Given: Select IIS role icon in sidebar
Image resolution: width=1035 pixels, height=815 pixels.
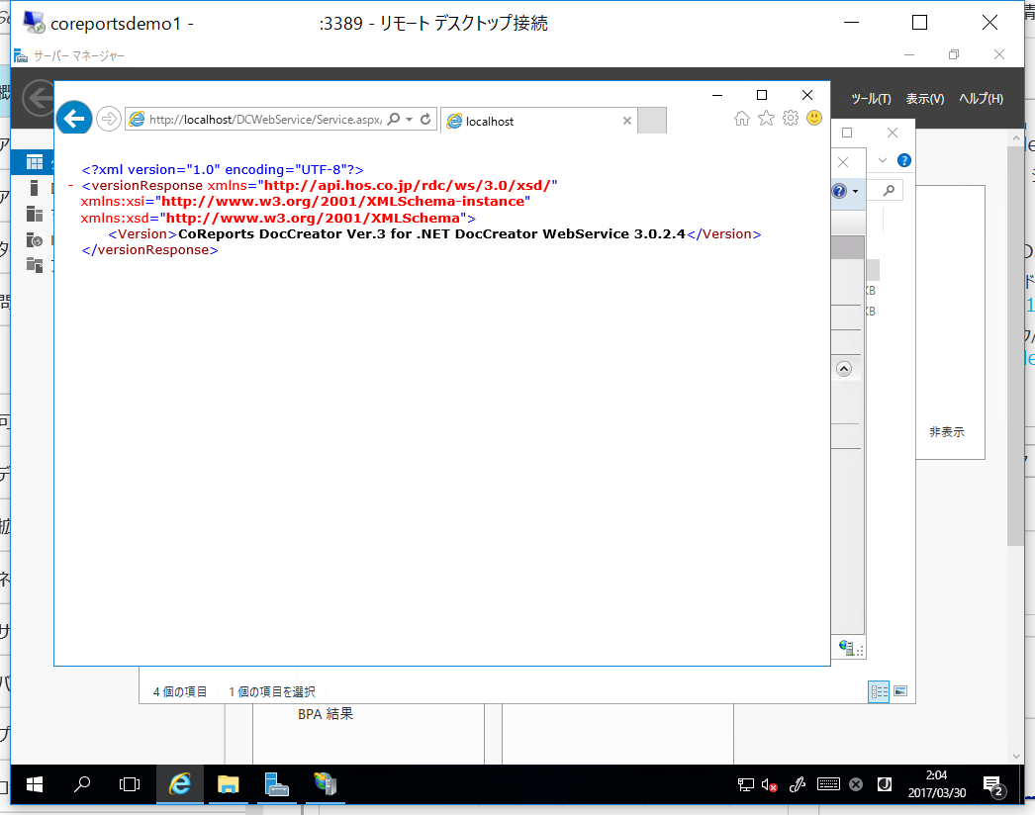Looking at the screenshot, I should [35, 240].
